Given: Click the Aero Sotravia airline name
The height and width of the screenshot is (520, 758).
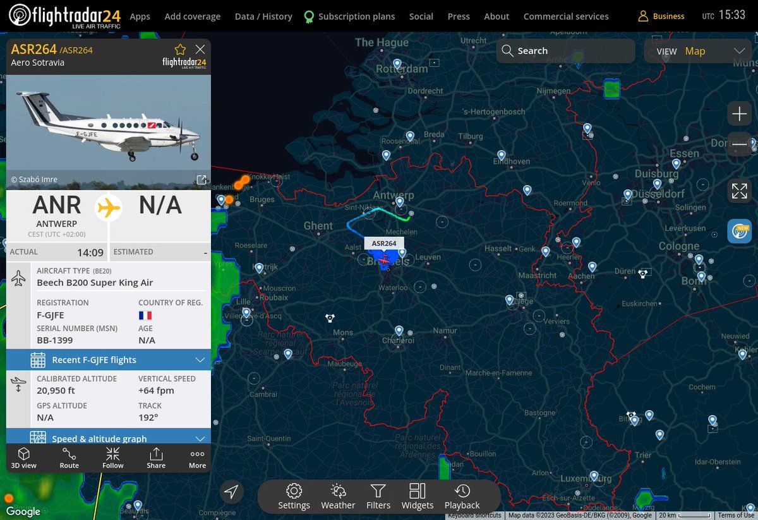Looking at the screenshot, I should click(x=38, y=63).
